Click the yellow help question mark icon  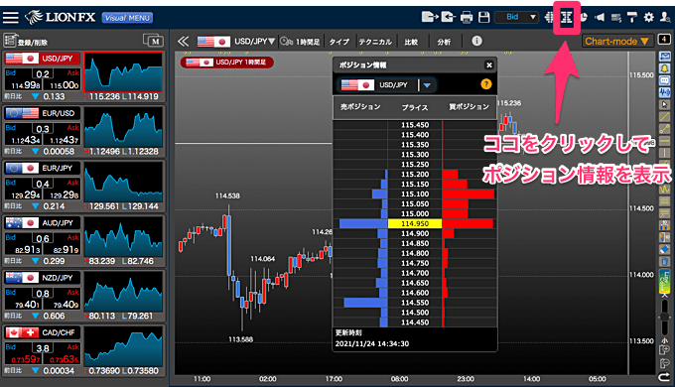click(x=486, y=84)
